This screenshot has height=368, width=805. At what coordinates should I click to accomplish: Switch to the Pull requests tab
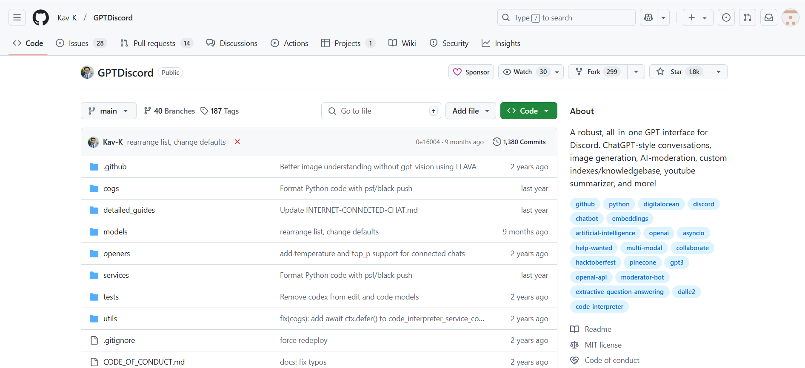pos(157,43)
